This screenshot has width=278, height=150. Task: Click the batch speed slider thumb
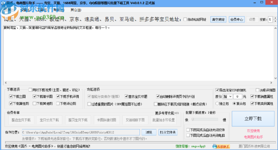tap(193, 119)
